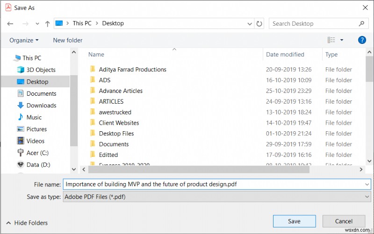374x234 pixels.
Task: Click the folder icon beside ADS
Action: [x=93, y=79]
